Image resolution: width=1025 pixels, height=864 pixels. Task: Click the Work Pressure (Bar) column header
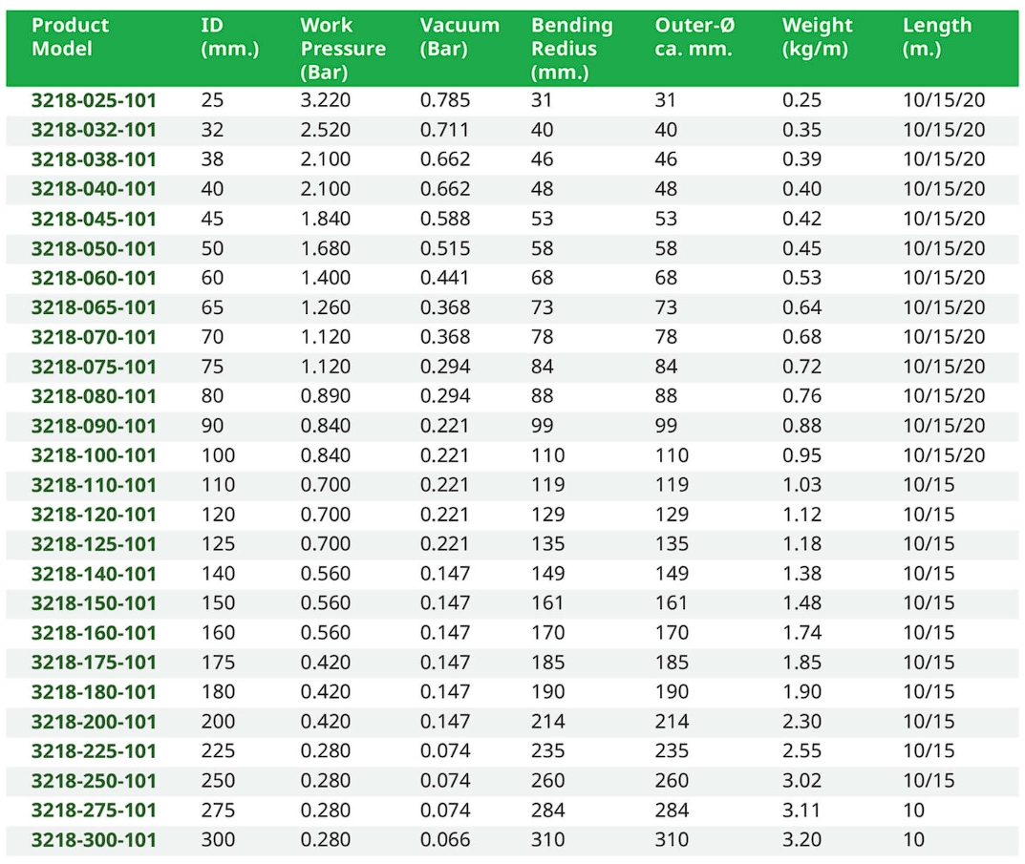[343, 48]
